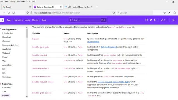Click the tracking protection shield icon

pyautogui.click(x=28, y=13)
